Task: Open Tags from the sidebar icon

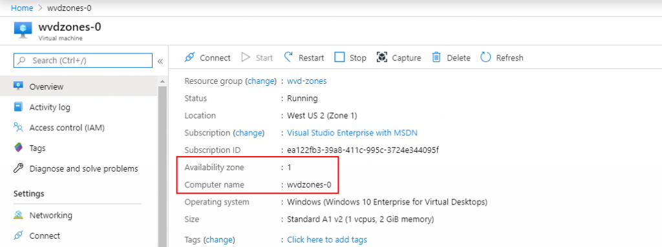Action: pos(18,148)
